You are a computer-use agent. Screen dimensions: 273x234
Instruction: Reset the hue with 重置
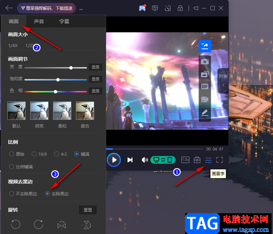(96, 91)
